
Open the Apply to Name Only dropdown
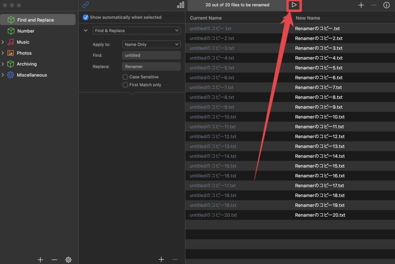pos(151,44)
